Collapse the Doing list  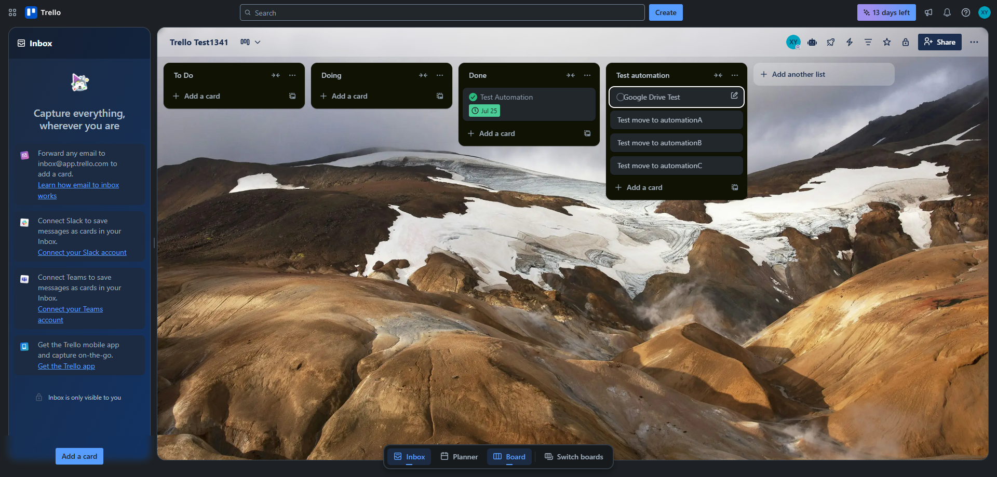423,75
